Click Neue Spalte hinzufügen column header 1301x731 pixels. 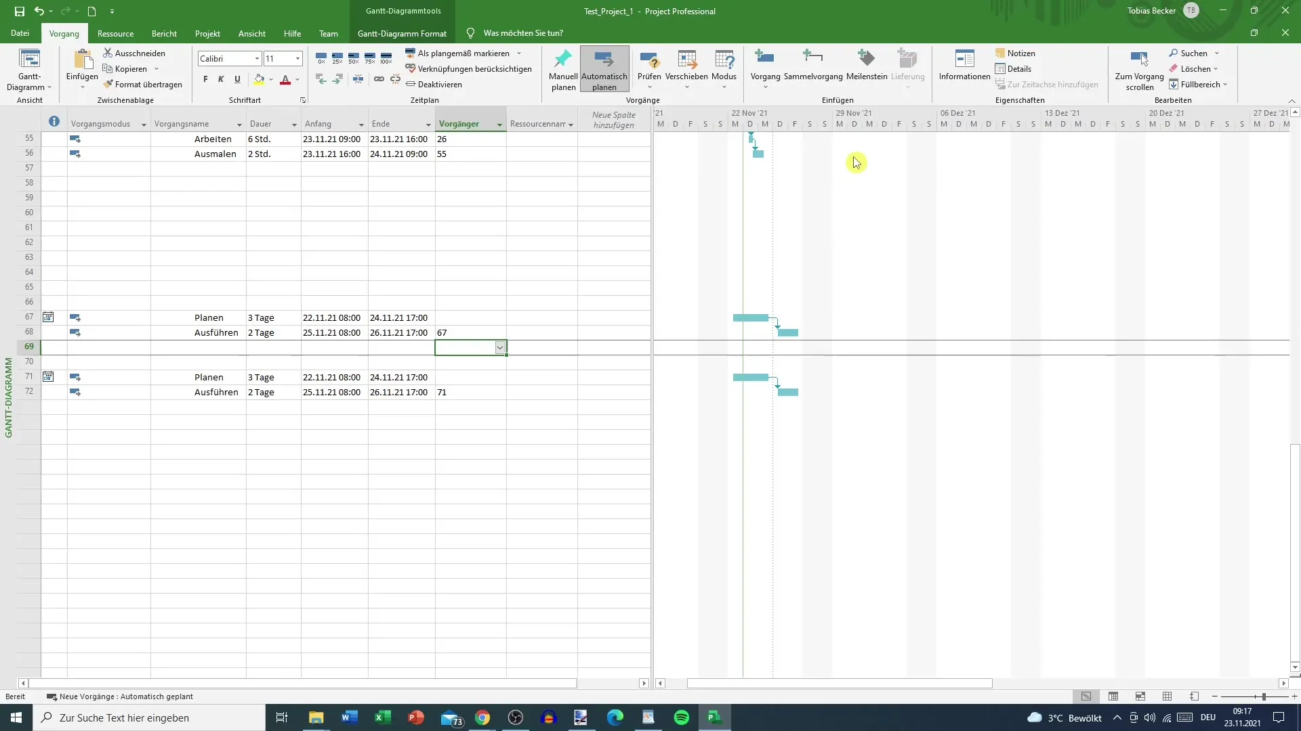click(613, 120)
